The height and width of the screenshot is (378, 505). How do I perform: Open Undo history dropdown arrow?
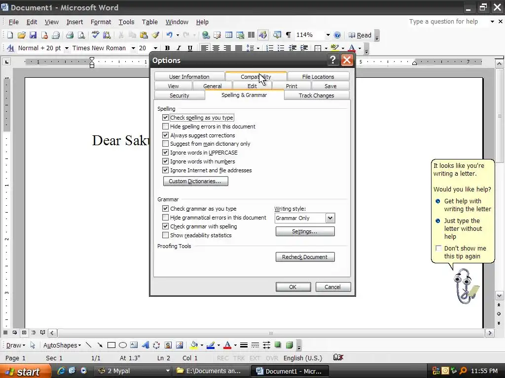pos(178,35)
